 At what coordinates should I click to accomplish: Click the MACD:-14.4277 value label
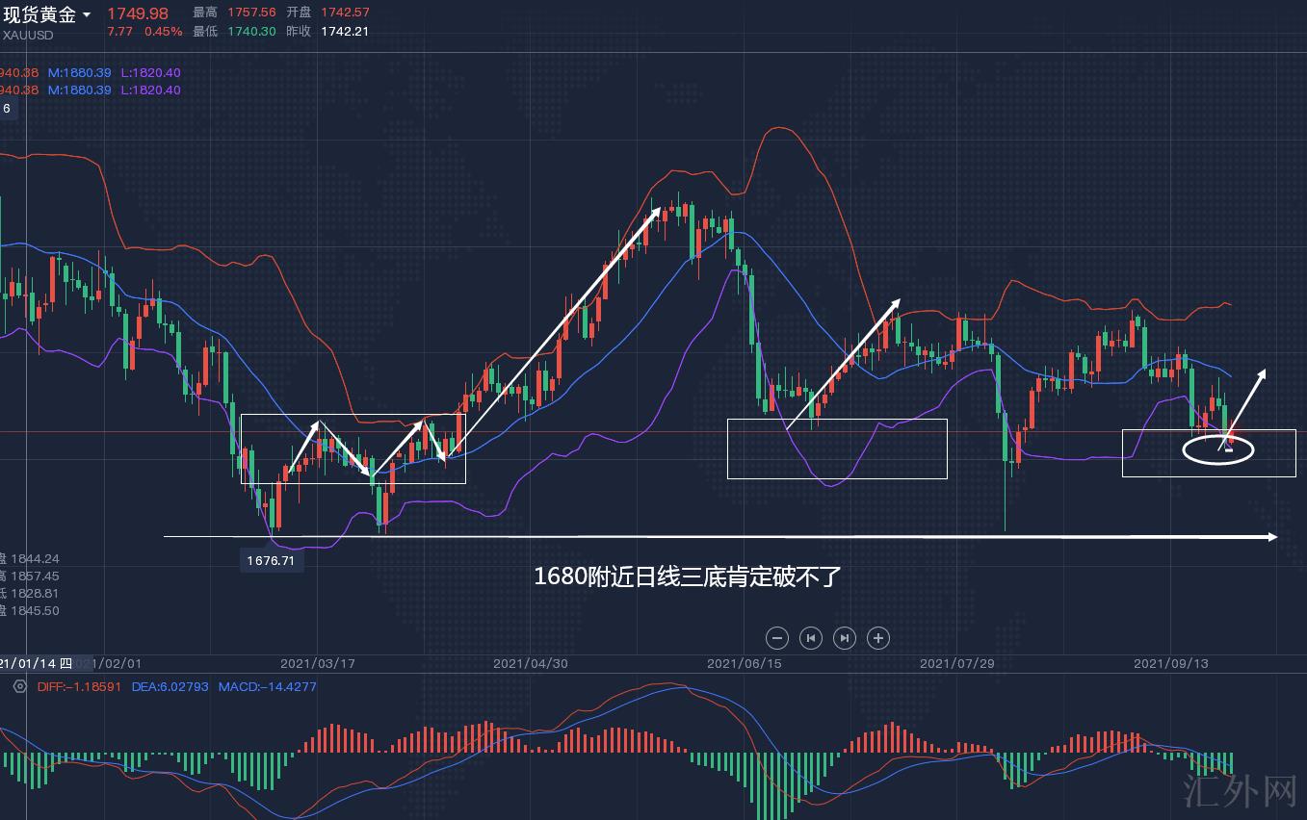267,687
